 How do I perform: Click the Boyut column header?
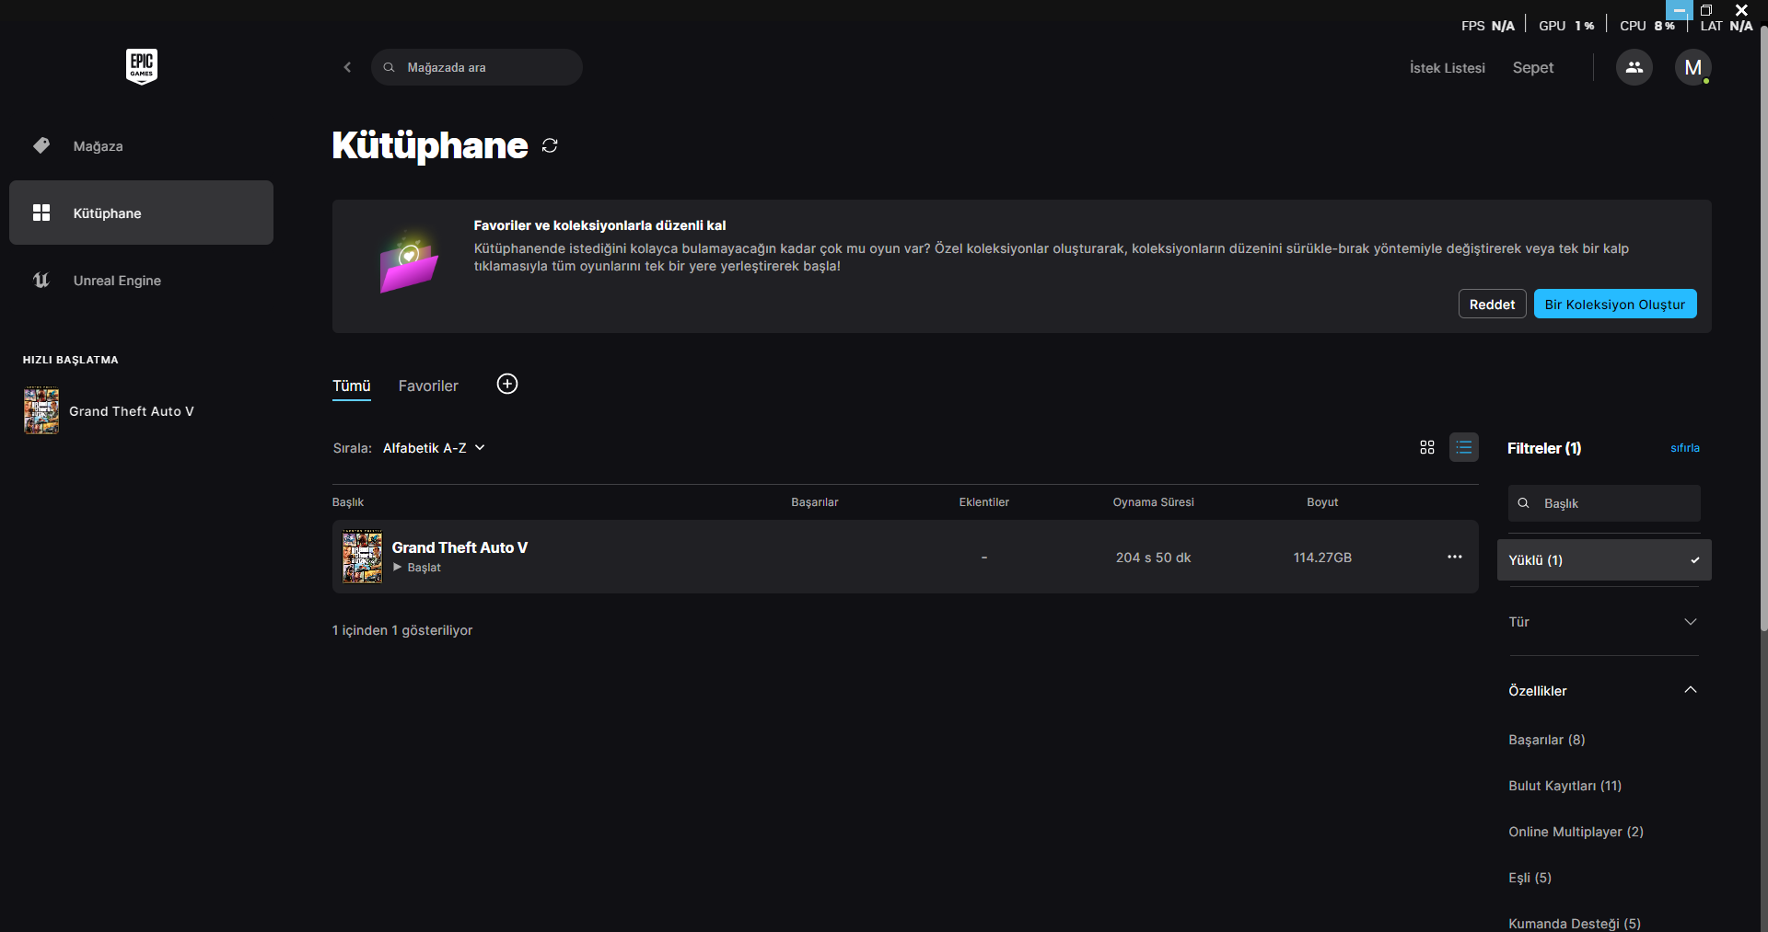(1322, 502)
